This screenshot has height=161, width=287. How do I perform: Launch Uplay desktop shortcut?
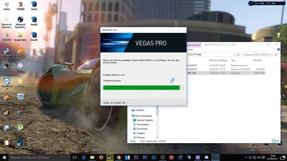pos(20,98)
